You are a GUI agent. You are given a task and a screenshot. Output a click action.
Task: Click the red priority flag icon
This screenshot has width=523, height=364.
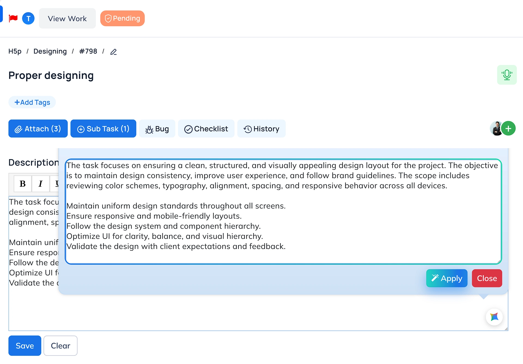[13, 18]
